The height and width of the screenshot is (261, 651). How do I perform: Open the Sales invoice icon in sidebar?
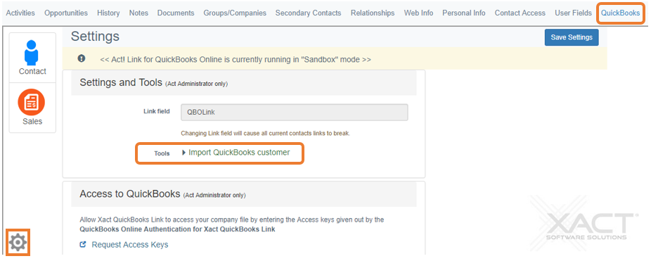31,102
